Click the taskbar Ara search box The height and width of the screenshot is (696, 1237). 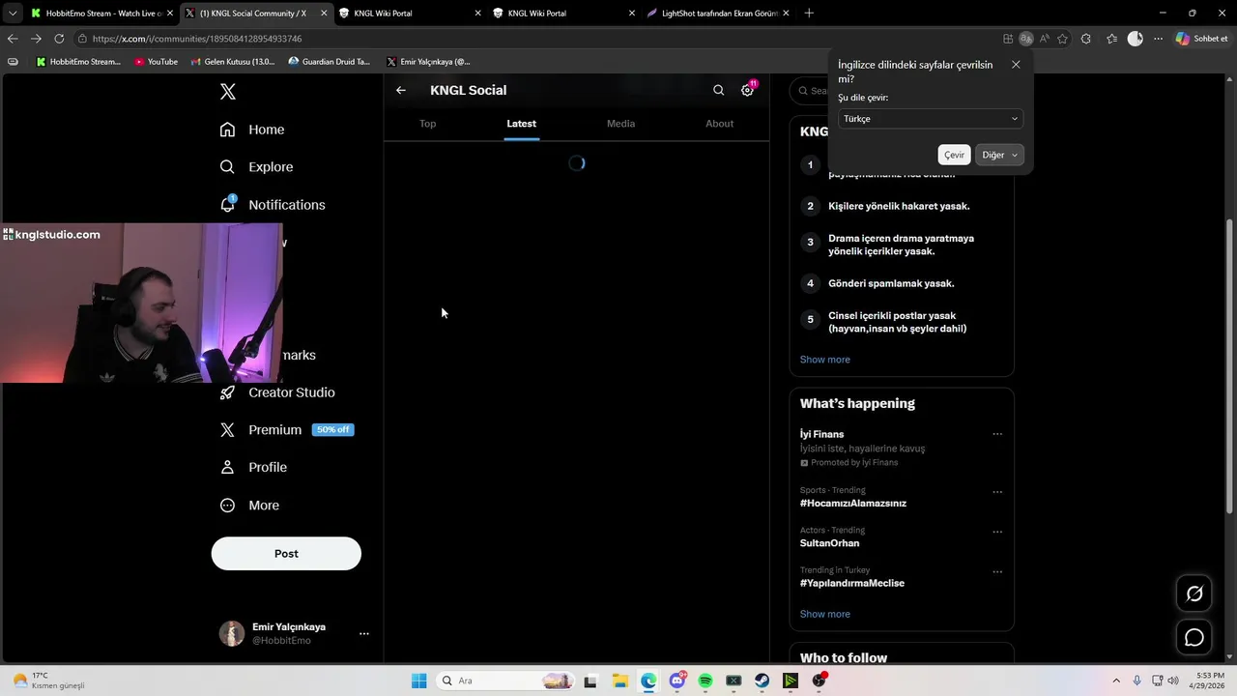503,681
